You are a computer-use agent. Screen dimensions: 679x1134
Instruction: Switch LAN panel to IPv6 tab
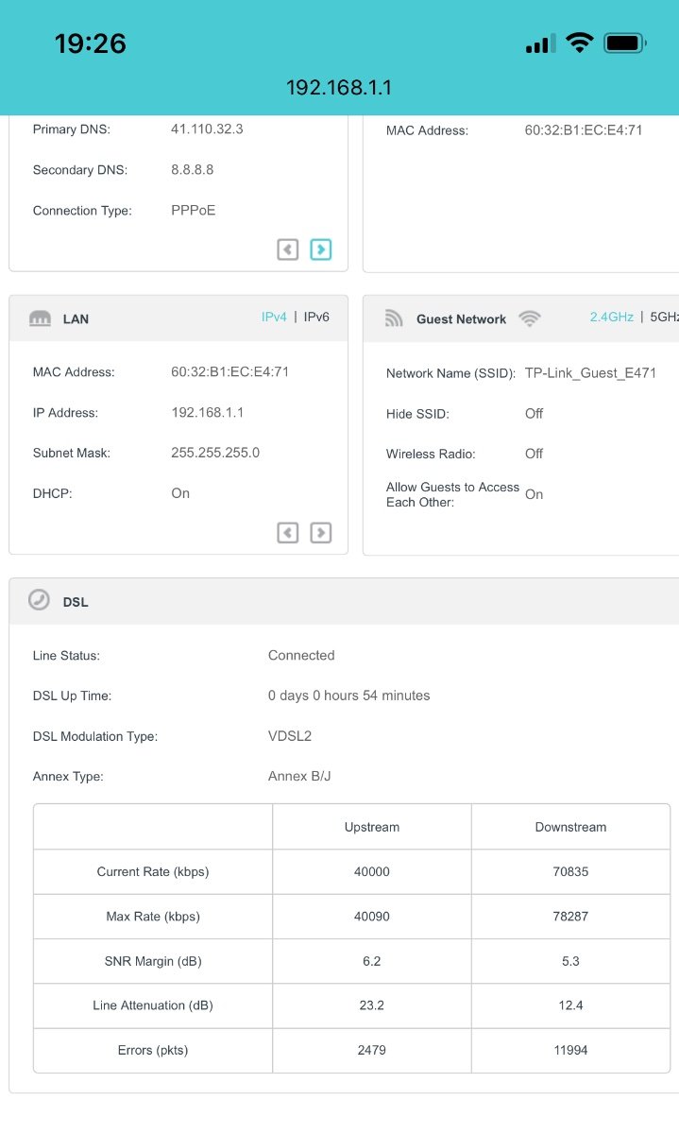pyautogui.click(x=316, y=318)
